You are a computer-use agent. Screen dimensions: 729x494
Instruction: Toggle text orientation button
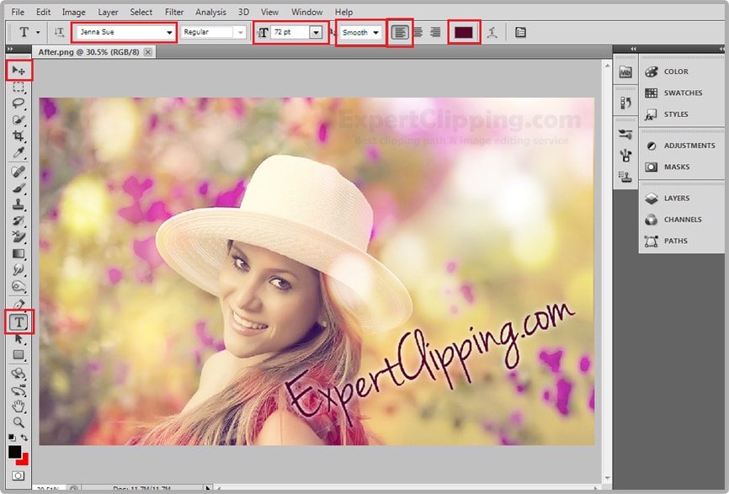(59, 32)
